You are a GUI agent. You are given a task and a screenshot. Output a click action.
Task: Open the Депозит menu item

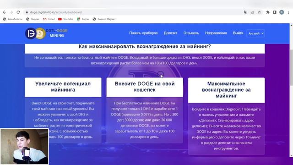tap(170, 33)
